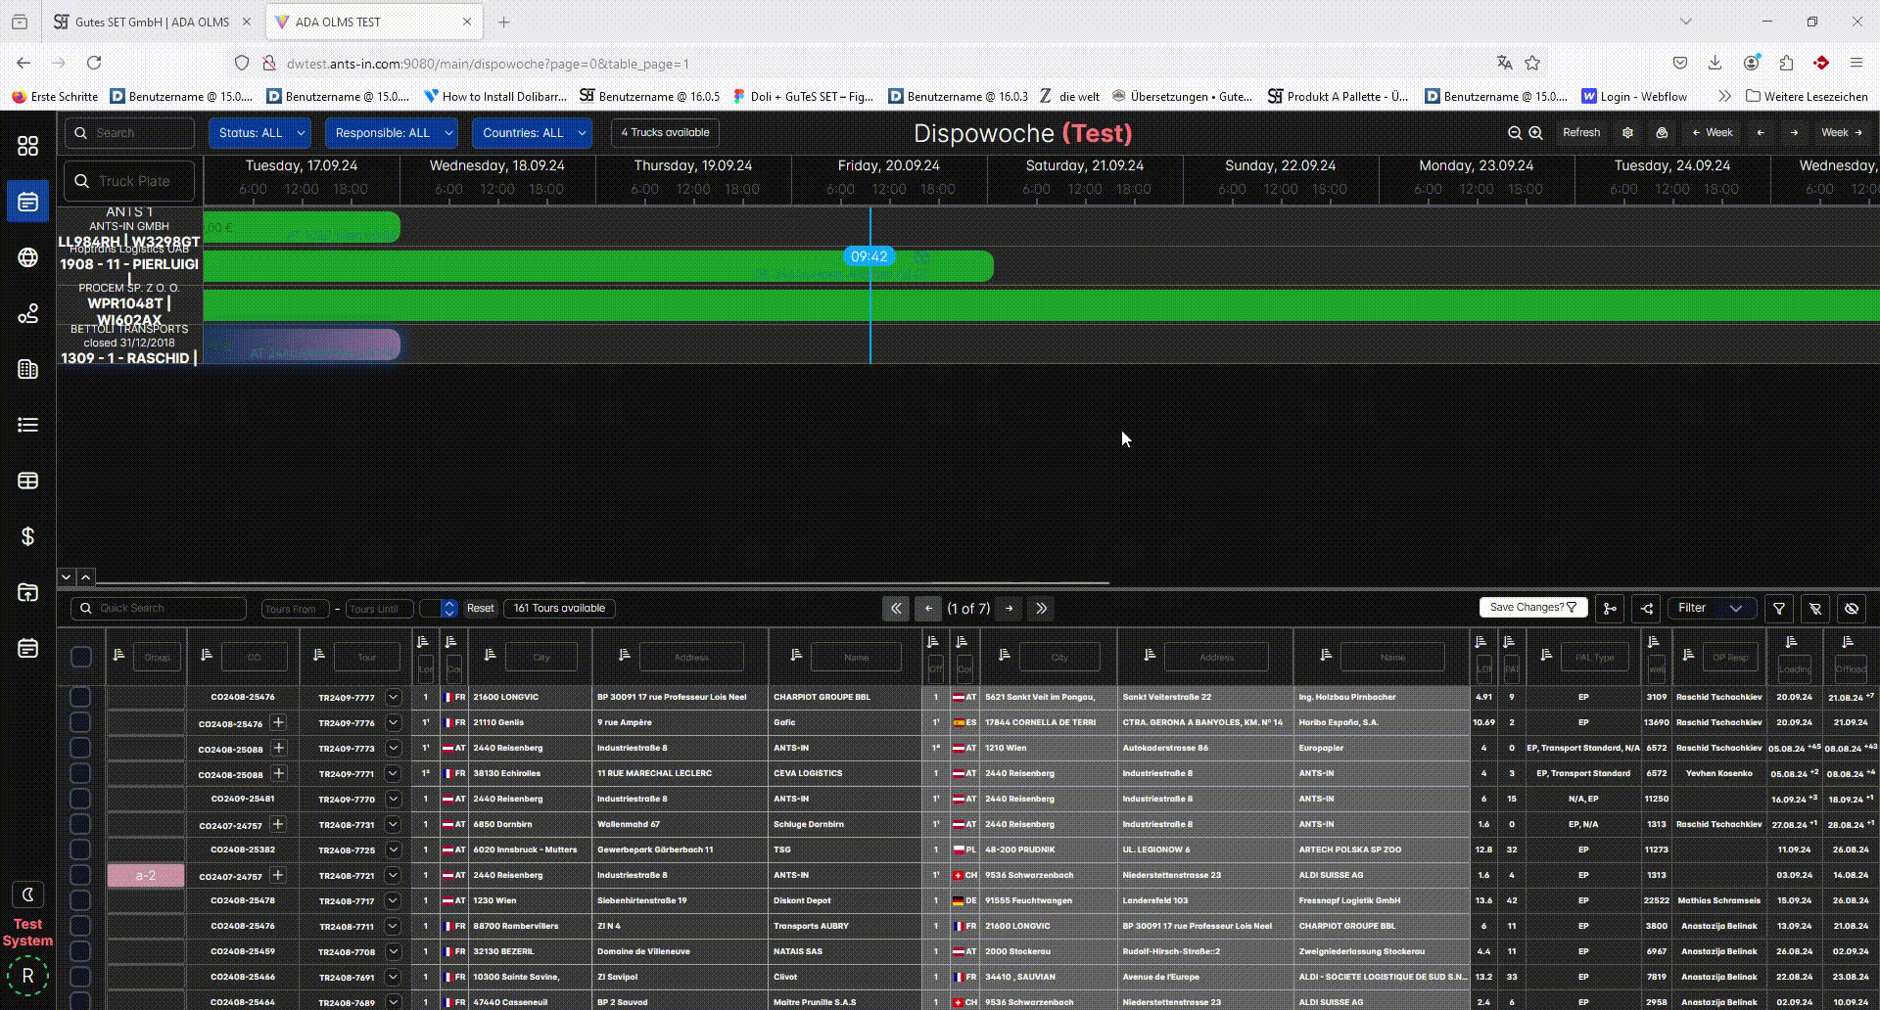Bookmark this page with the star icon
Screen dimensions: 1880x1010
click(1532, 63)
